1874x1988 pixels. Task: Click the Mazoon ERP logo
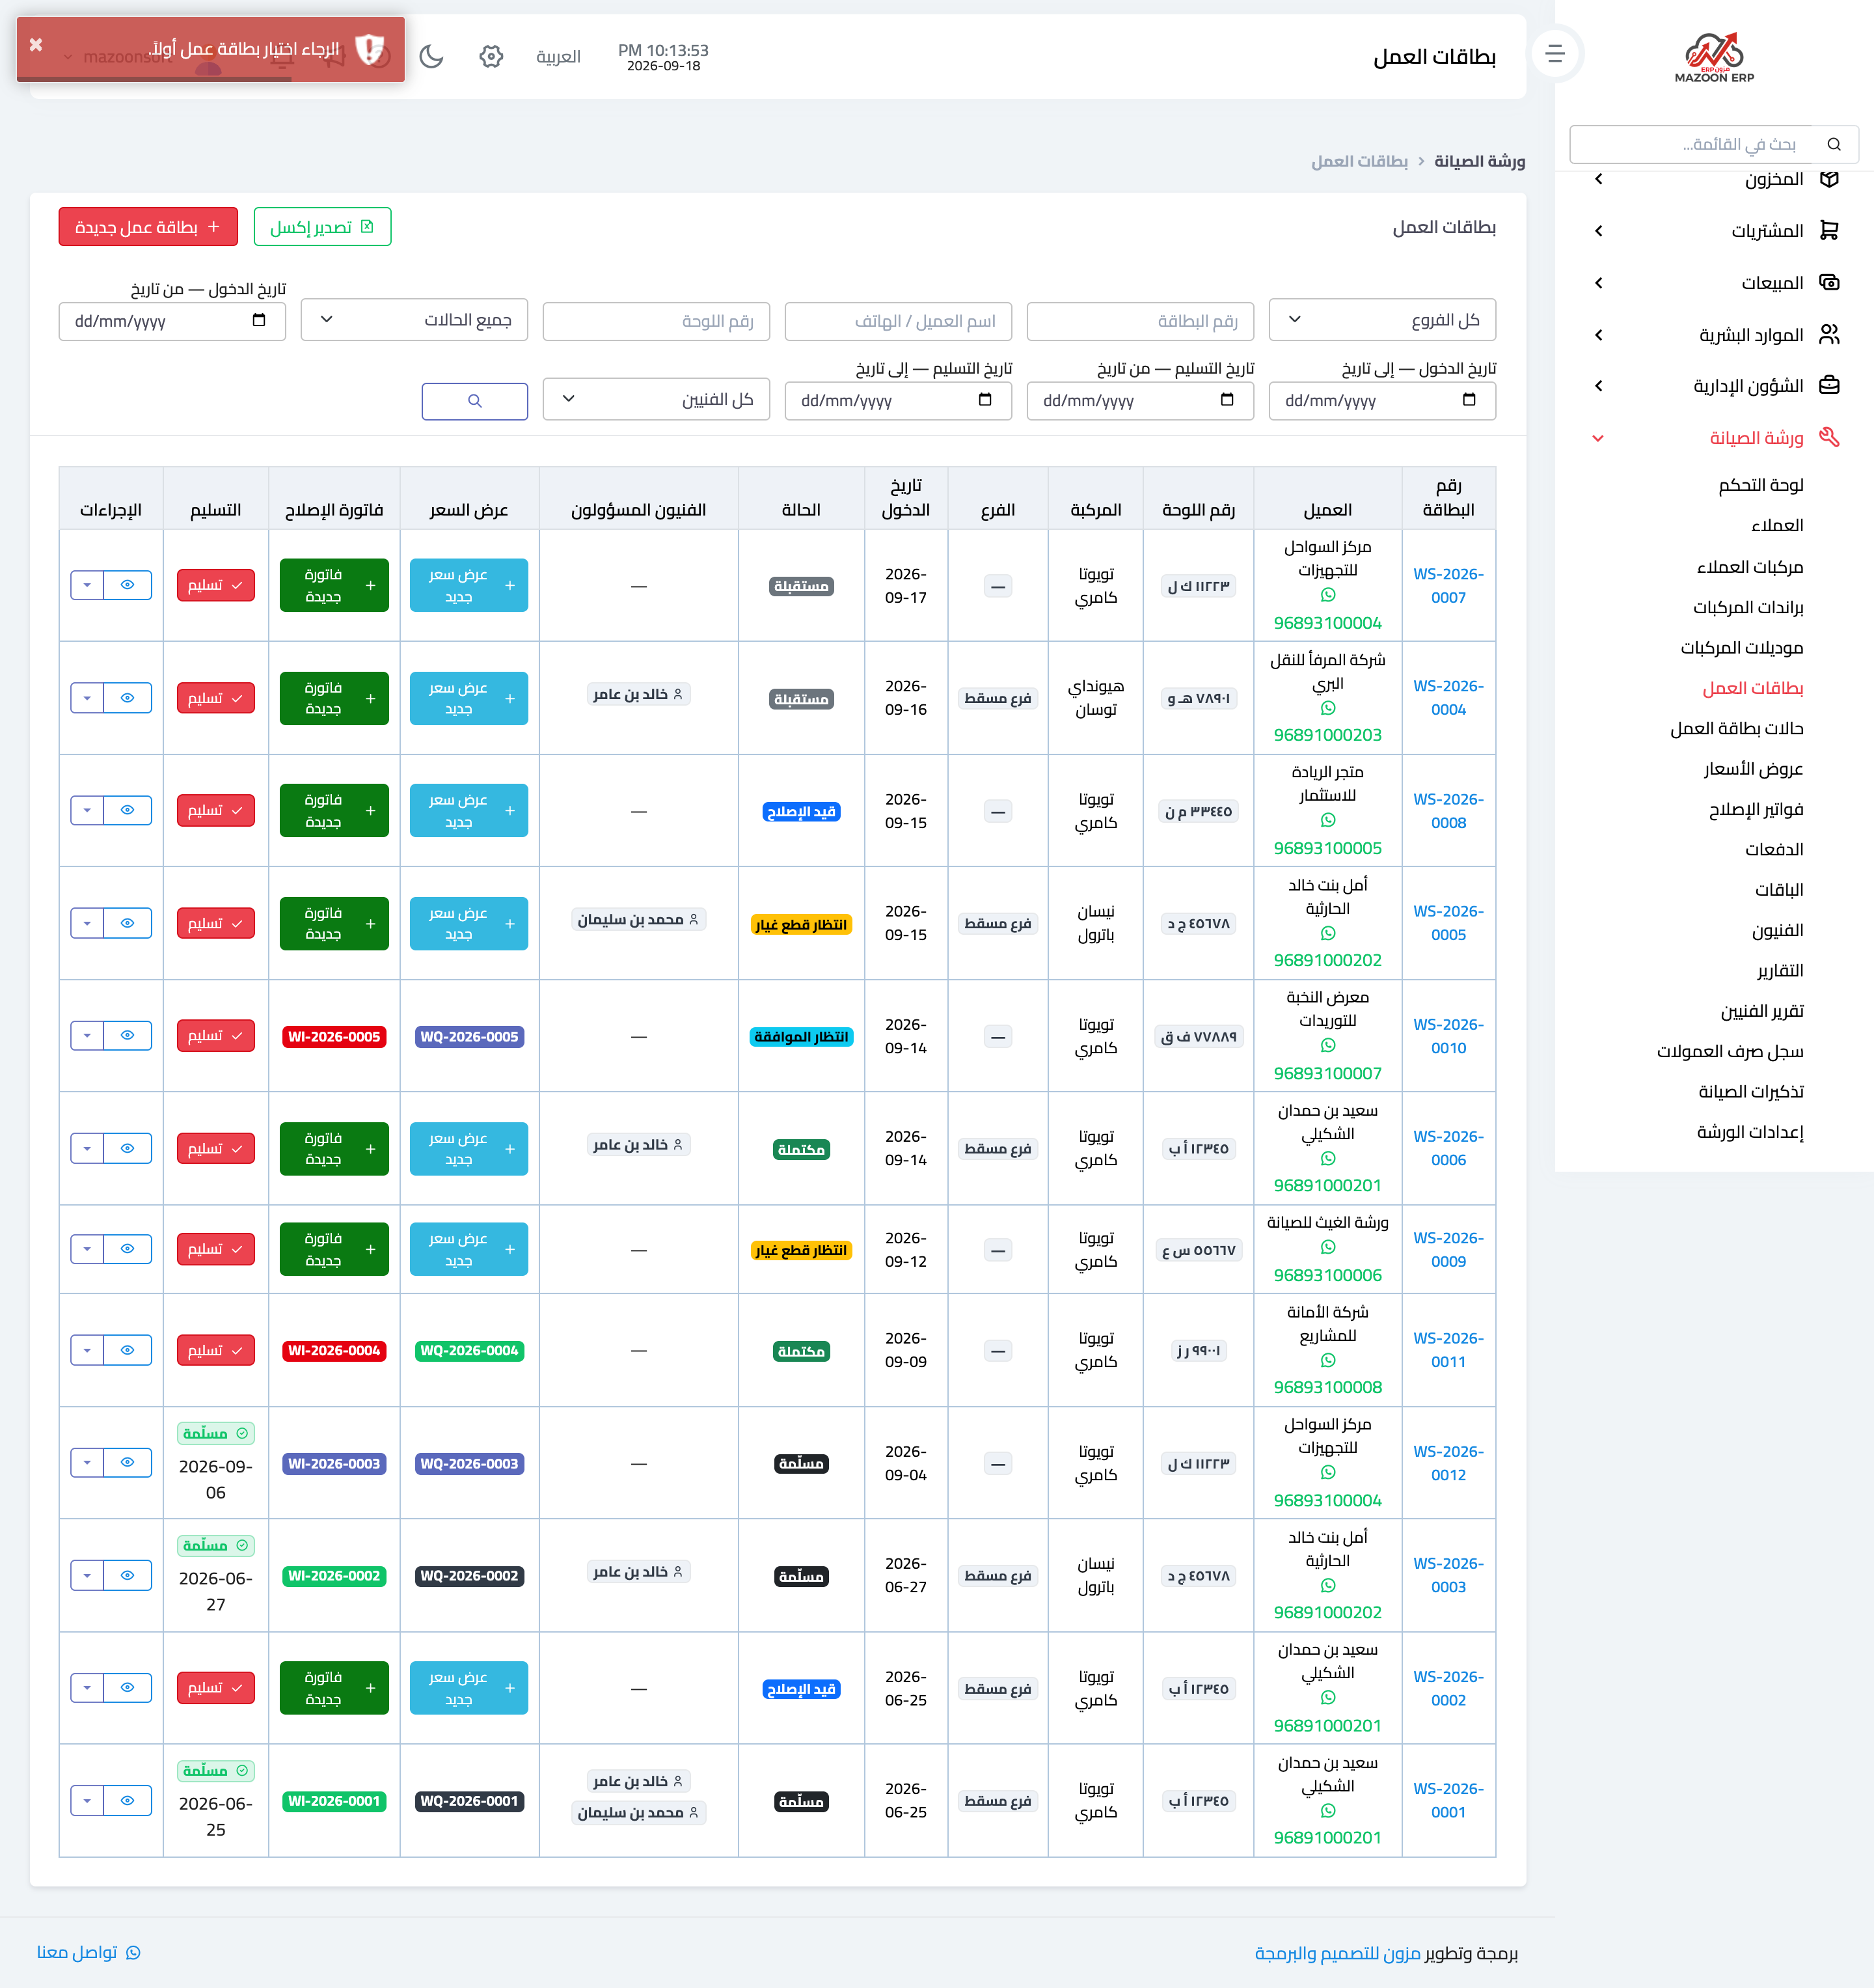tap(1714, 57)
